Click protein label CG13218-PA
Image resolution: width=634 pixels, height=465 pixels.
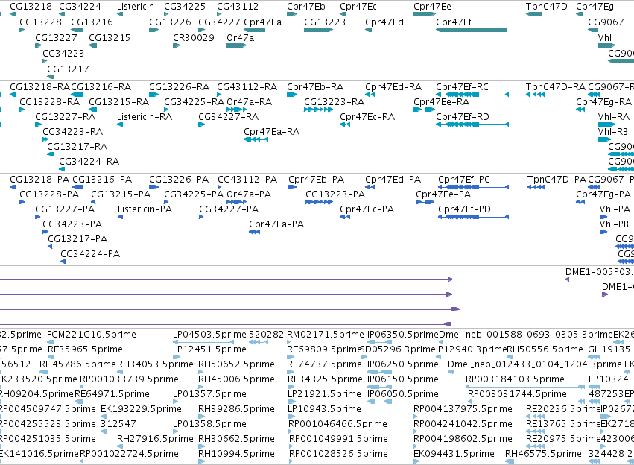[39, 180]
